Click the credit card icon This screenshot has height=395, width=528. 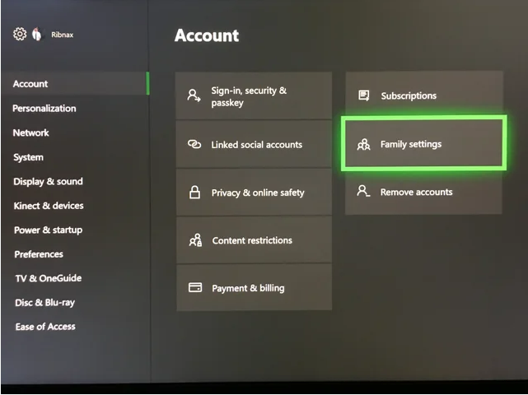pyautogui.click(x=195, y=287)
